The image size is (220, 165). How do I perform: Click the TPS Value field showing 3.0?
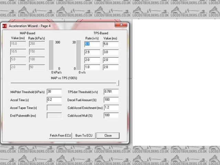point(110,52)
